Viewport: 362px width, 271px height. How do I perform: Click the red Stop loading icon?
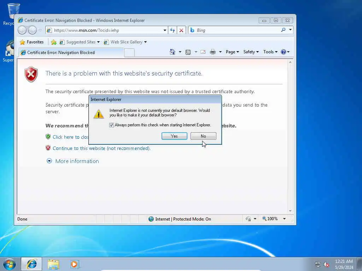coord(181,30)
